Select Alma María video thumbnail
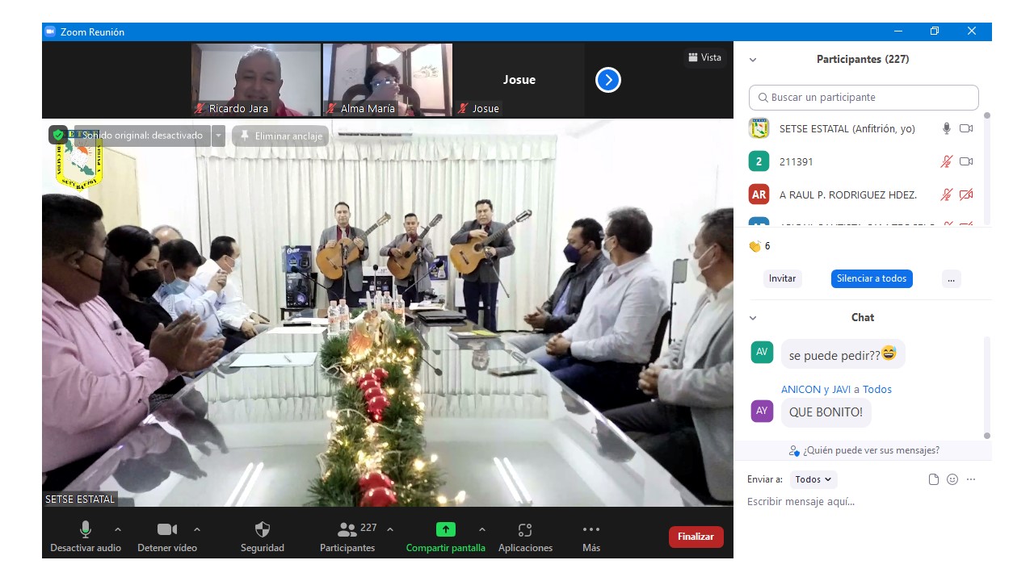This screenshot has width=1034, height=581. click(388, 80)
